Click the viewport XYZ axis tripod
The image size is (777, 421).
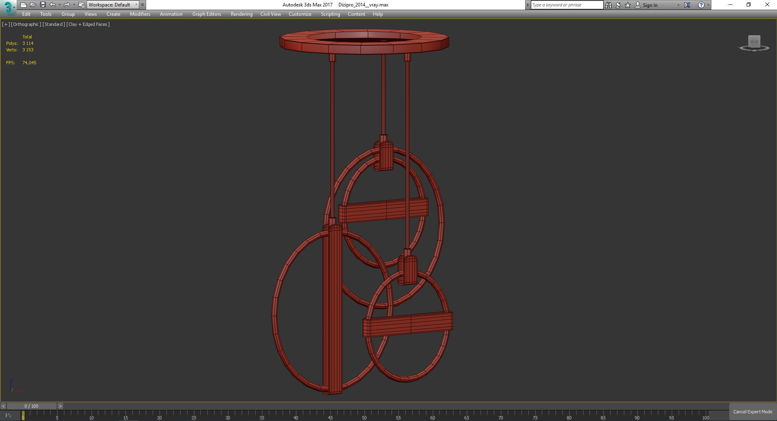click(16, 386)
